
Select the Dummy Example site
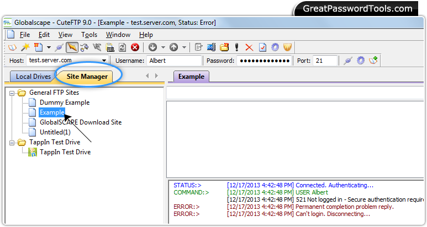(65, 102)
